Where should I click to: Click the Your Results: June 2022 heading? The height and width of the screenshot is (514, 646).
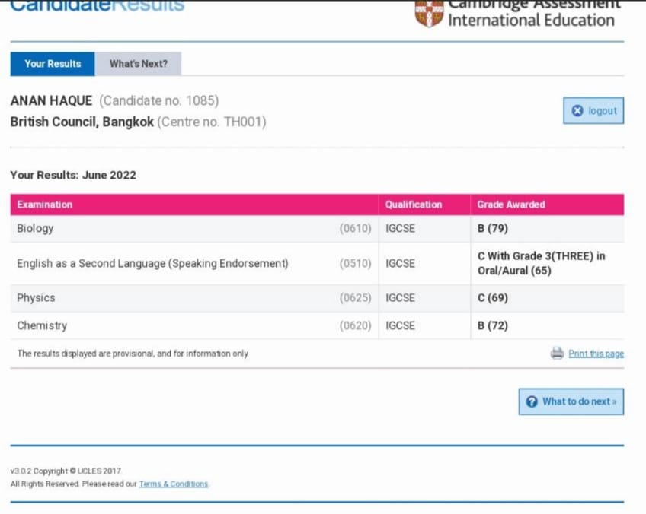pos(73,175)
